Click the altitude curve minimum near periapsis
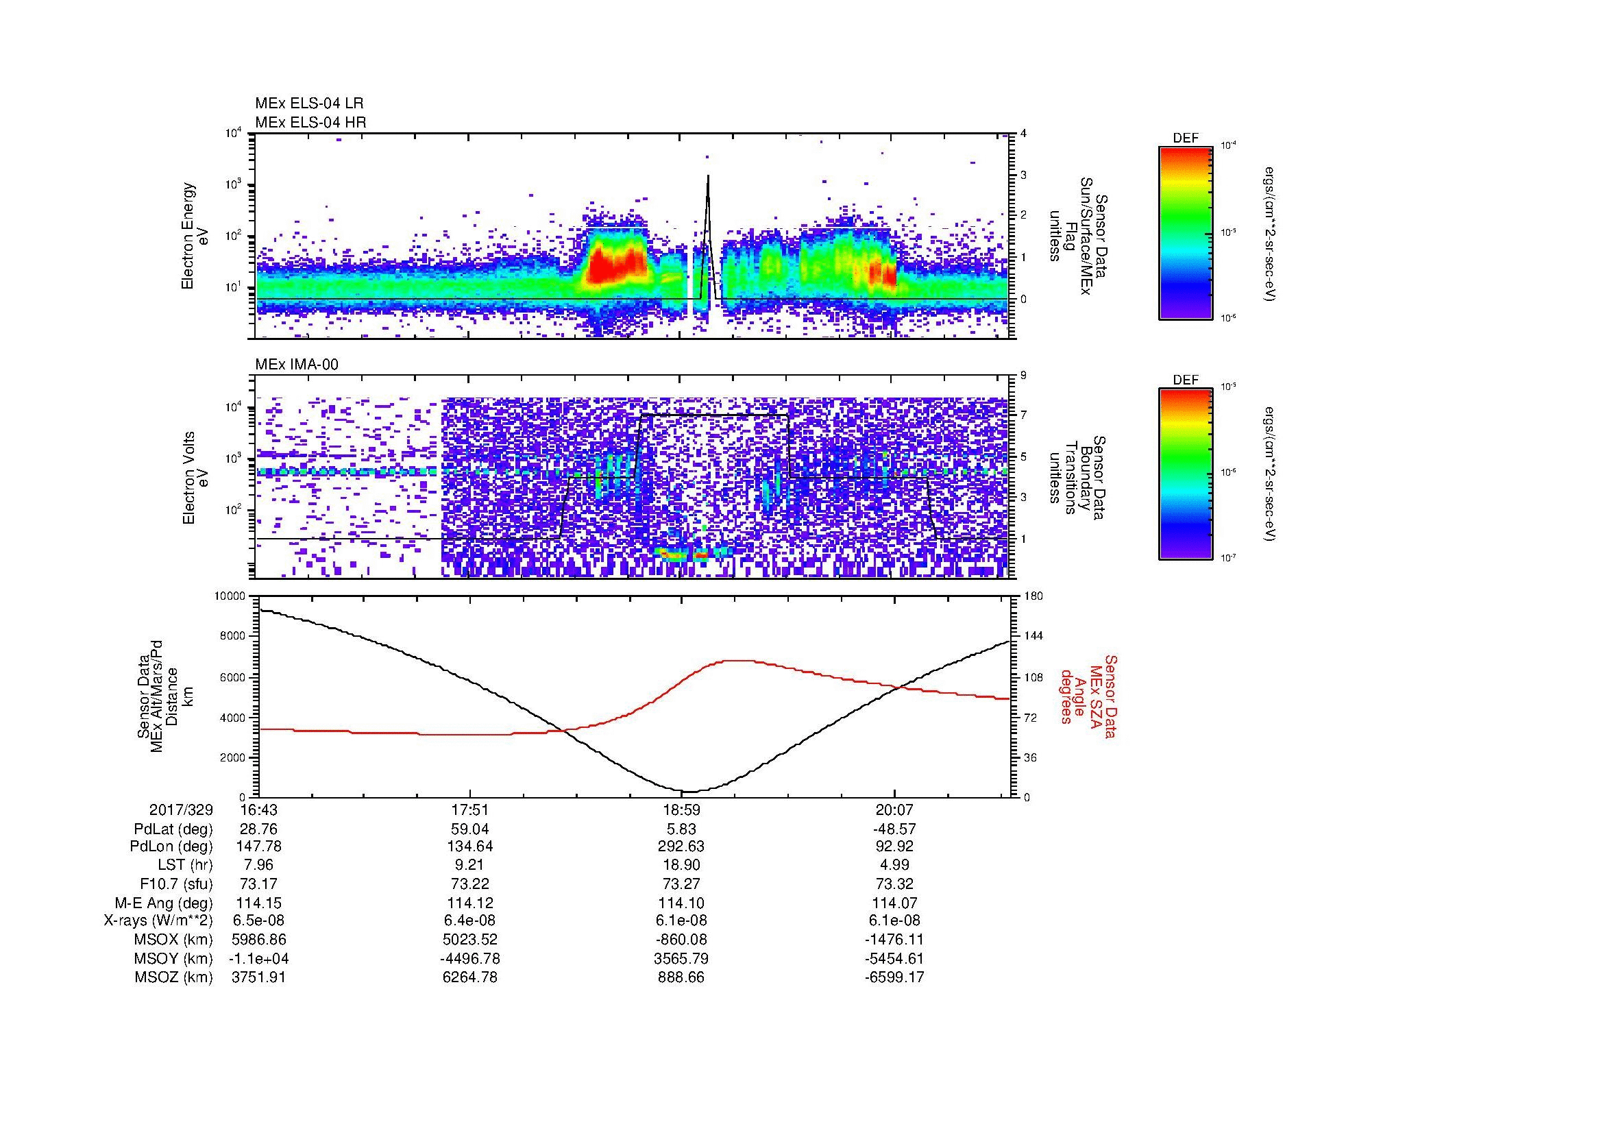Viewport: 1603px width, 1133px height. (x=690, y=791)
